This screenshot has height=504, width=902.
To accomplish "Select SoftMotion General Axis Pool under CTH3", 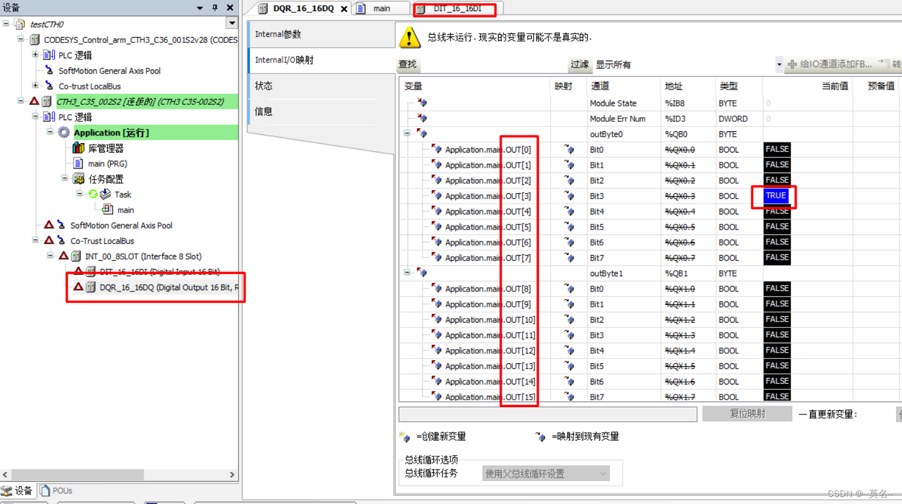I will pyautogui.click(x=121, y=226).
